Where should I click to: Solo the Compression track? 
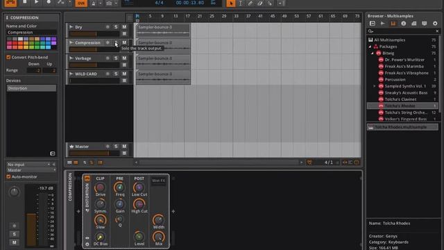point(116,42)
